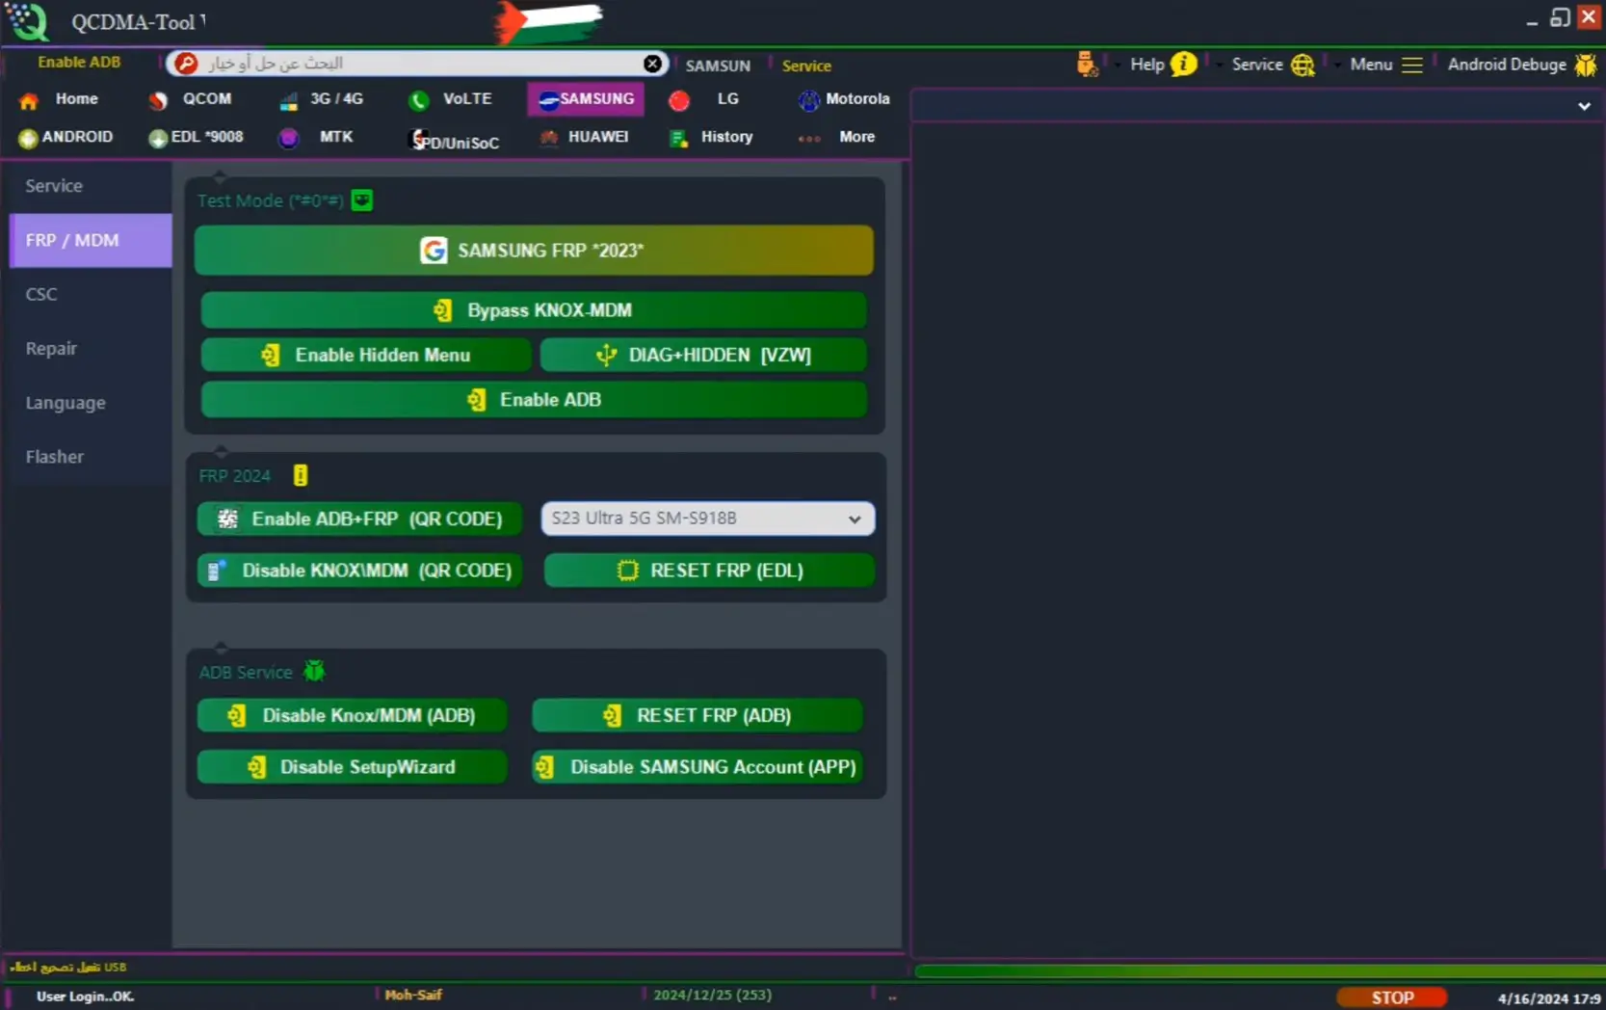Click the green progress bar
Screen dimensions: 1606x1010
click(1259, 970)
